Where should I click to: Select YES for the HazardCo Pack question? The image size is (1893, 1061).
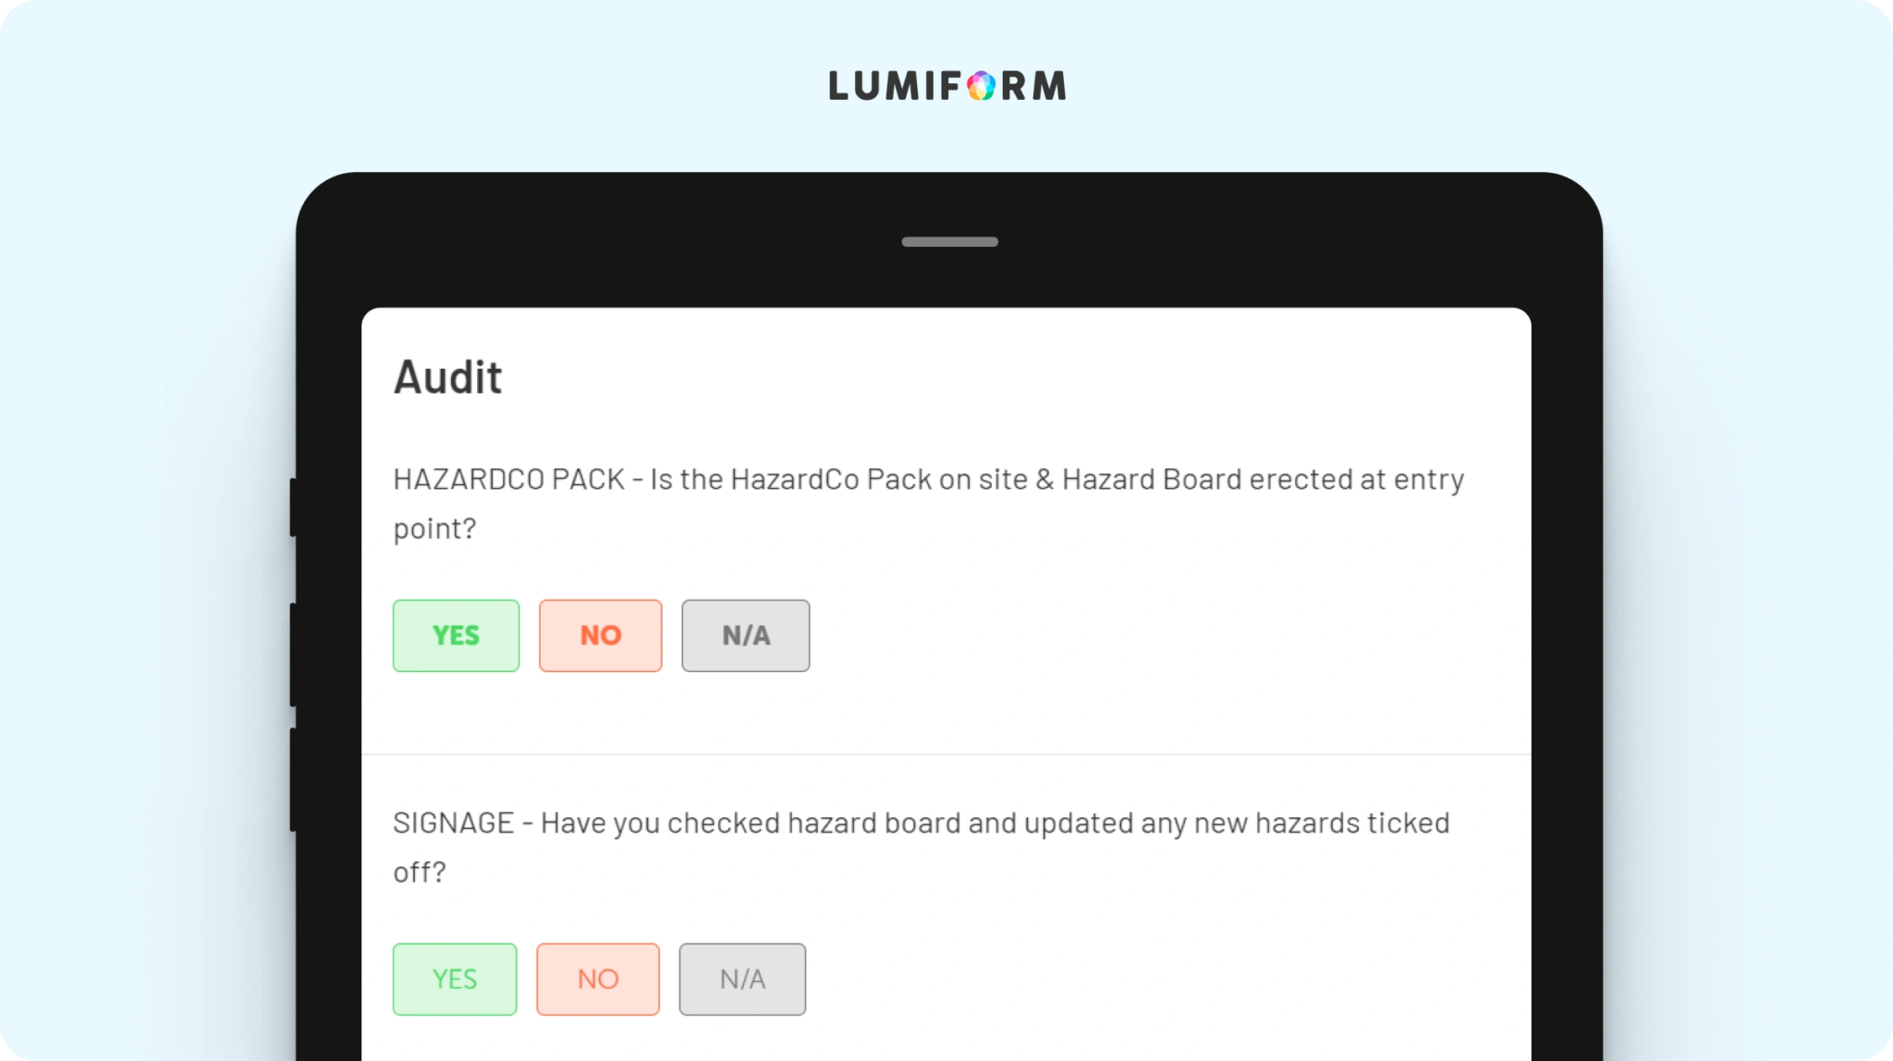click(x=456, y=636)
